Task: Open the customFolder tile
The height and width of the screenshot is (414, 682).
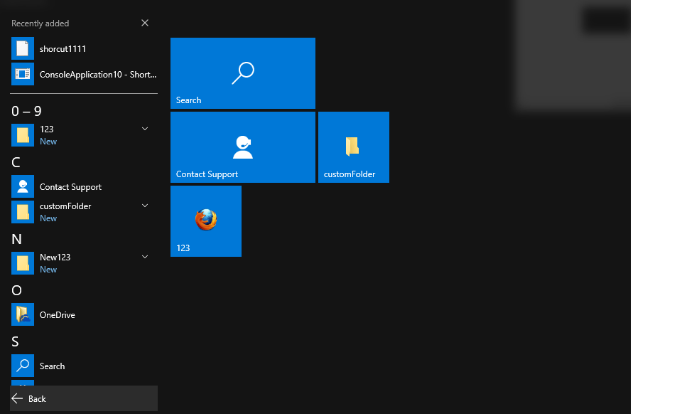Action: pos(354,147)
